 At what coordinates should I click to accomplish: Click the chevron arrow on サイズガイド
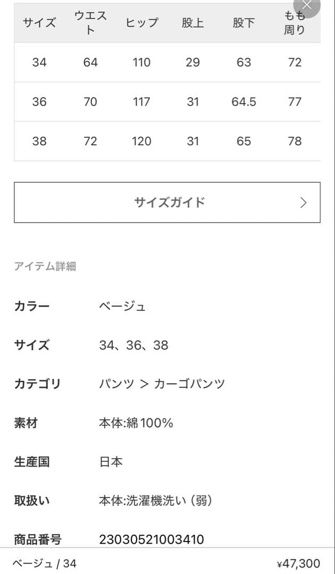tap(303, 202)
